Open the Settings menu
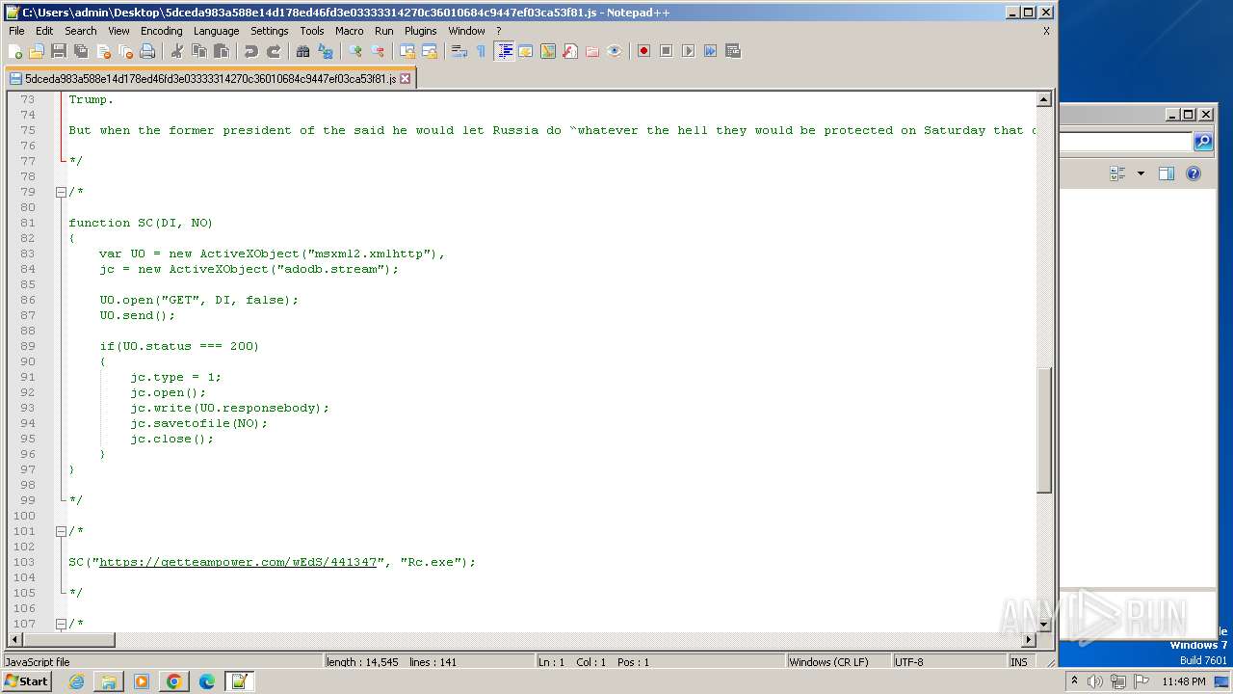Image resolution: width=1233 pixels, height=694 pixels. click(269, 31)
